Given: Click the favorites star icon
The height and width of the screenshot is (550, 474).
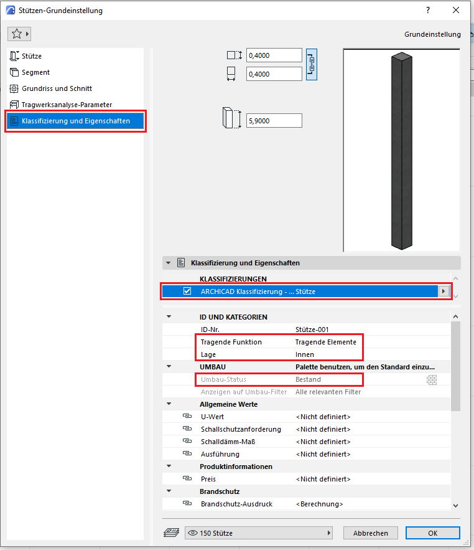Looking at the screenshot, I should point(16,34).
